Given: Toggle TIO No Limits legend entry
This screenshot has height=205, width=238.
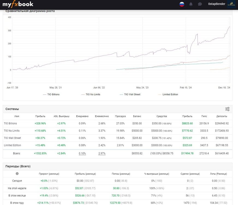Looking at the screenshot, I should click(x=91, y=94).
